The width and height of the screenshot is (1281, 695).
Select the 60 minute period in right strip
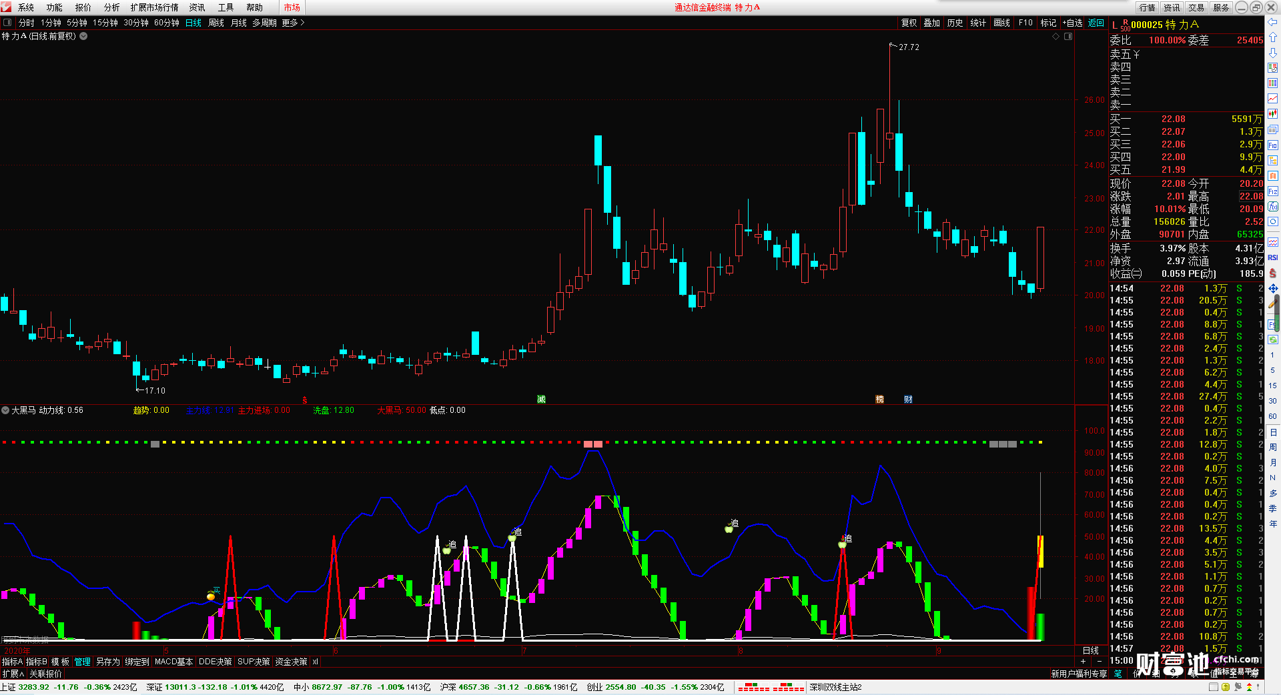(x=1273, y=416)
